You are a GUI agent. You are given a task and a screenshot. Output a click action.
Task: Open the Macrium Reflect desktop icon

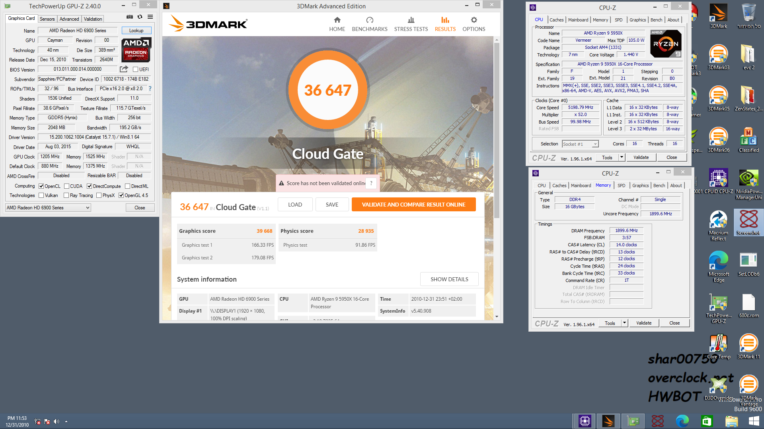click(719, 225)
